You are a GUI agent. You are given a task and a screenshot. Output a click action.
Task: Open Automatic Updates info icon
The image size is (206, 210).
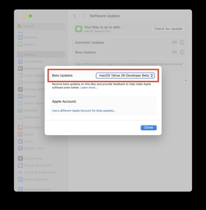click(x=182, y=42)
